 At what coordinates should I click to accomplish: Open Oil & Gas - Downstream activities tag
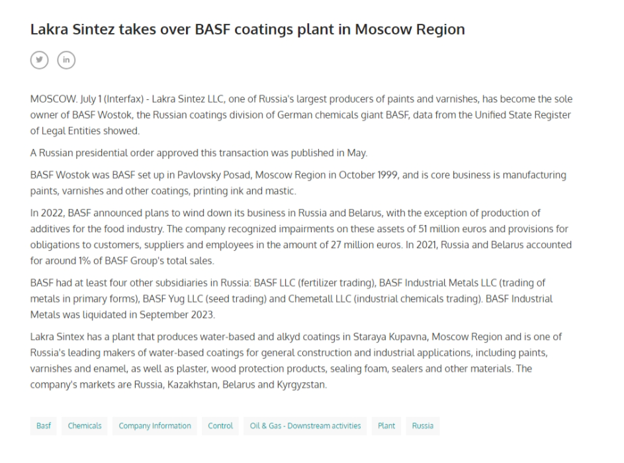pyautogui.click(x=305, y=425)
